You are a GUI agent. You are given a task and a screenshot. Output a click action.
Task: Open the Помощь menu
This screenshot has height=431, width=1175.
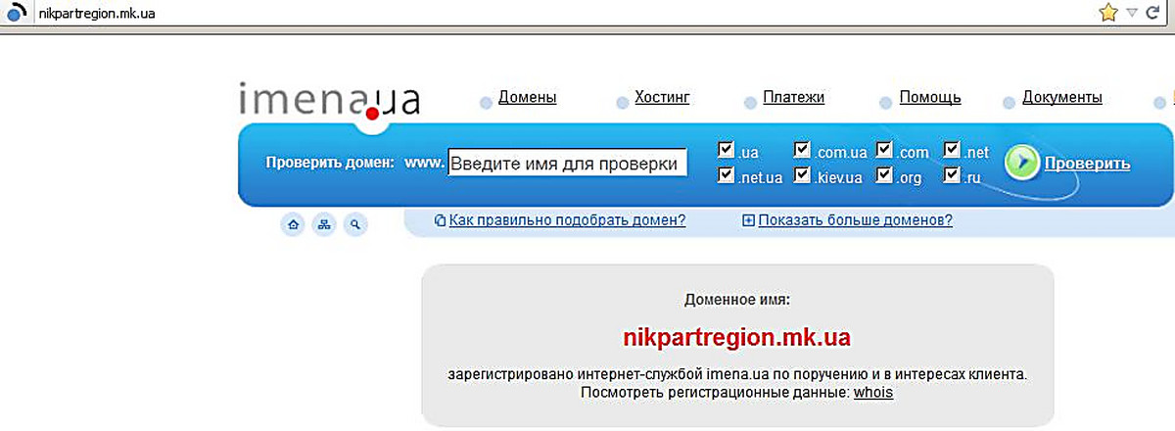(x=930, y=97)
